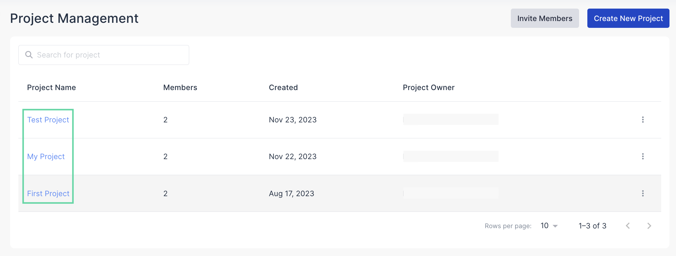Open the My Project link

pyautogui.click(x=46, y=156)
